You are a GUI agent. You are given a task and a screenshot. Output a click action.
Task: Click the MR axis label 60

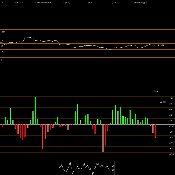coord(171,110)
